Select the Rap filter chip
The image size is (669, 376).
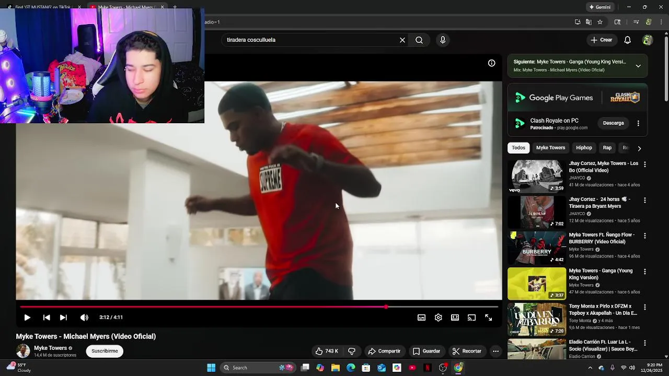tap(607, 148)
